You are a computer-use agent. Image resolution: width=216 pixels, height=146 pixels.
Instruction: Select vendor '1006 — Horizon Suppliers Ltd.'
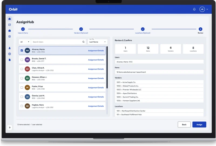[159, 101]
